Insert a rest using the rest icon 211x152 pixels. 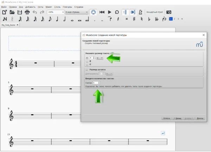[x=118, y=19]
